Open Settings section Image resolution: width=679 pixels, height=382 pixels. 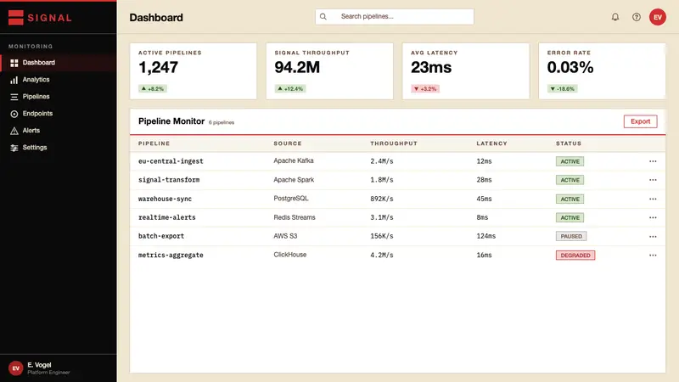59,147
